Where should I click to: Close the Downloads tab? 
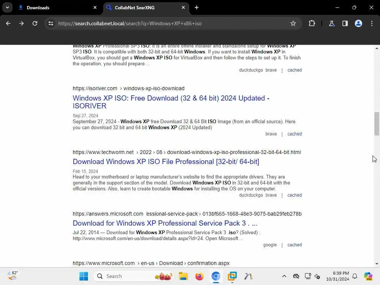95,7
